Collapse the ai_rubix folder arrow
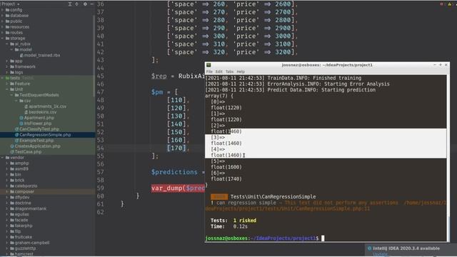The image size is (457, 257). click(7, 44)
